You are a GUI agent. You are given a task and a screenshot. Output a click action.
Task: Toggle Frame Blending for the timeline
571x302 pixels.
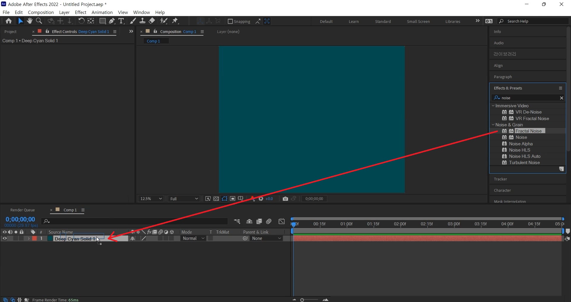(x=259, y=221)
